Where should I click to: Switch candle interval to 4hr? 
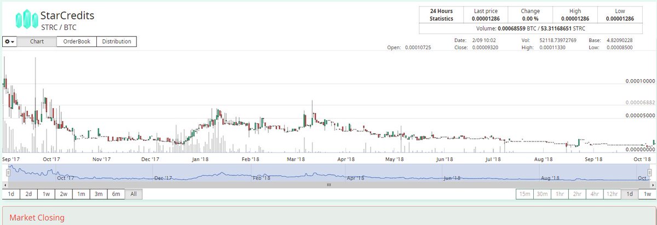pos(595,194)
